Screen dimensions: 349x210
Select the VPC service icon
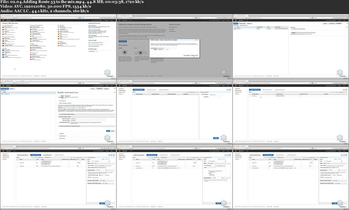point(3,34)
